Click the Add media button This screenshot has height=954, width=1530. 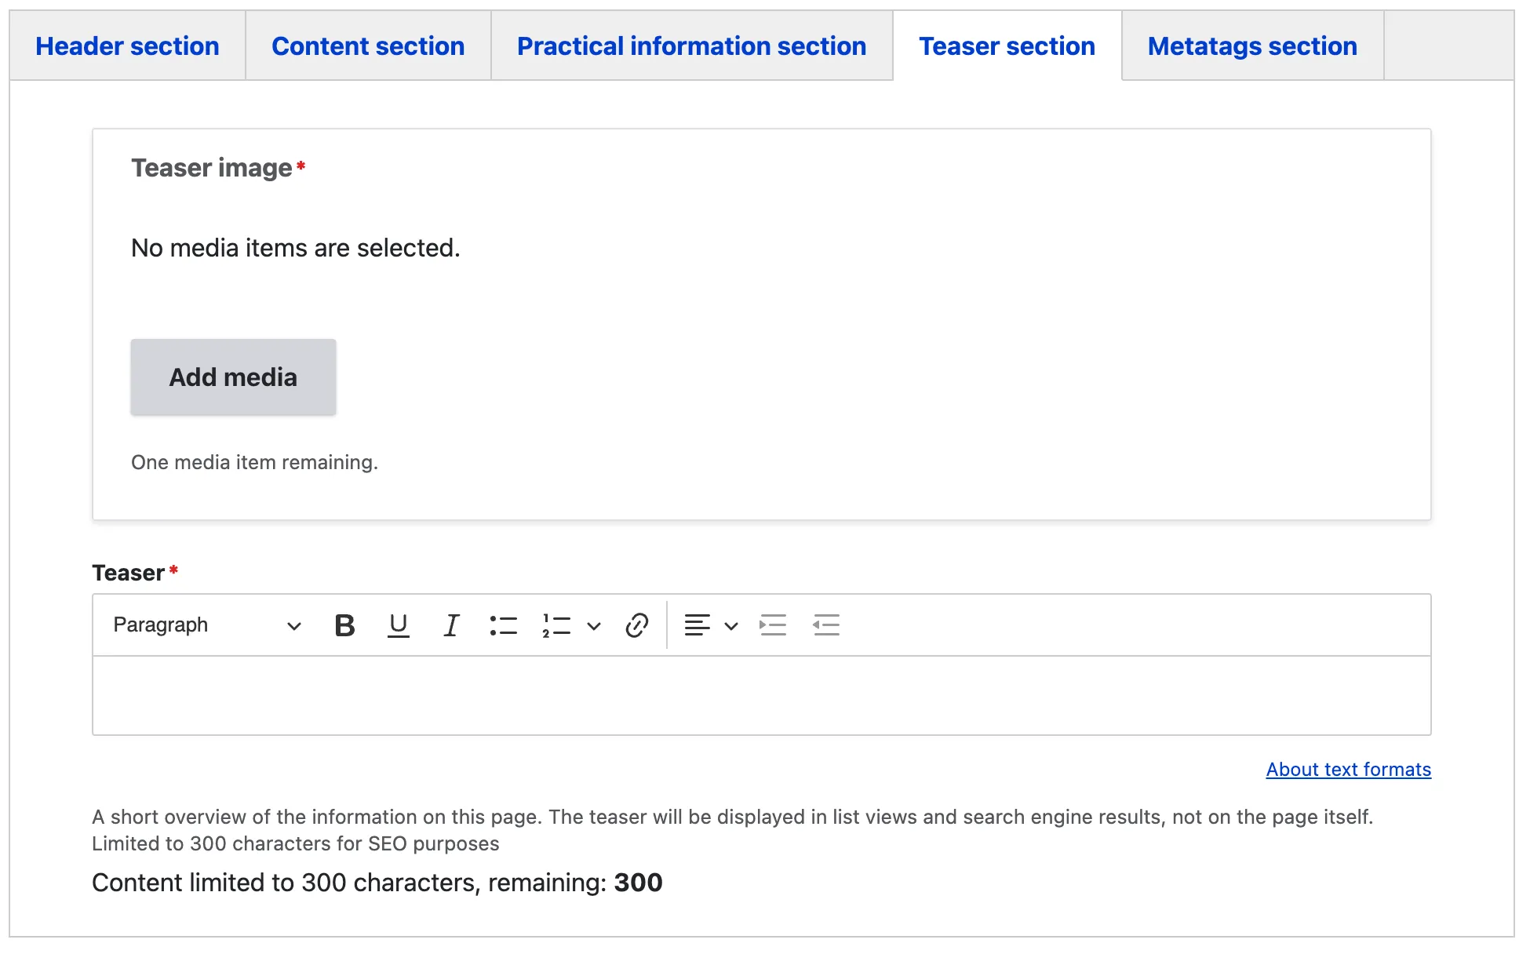click(x=233, y=377)
